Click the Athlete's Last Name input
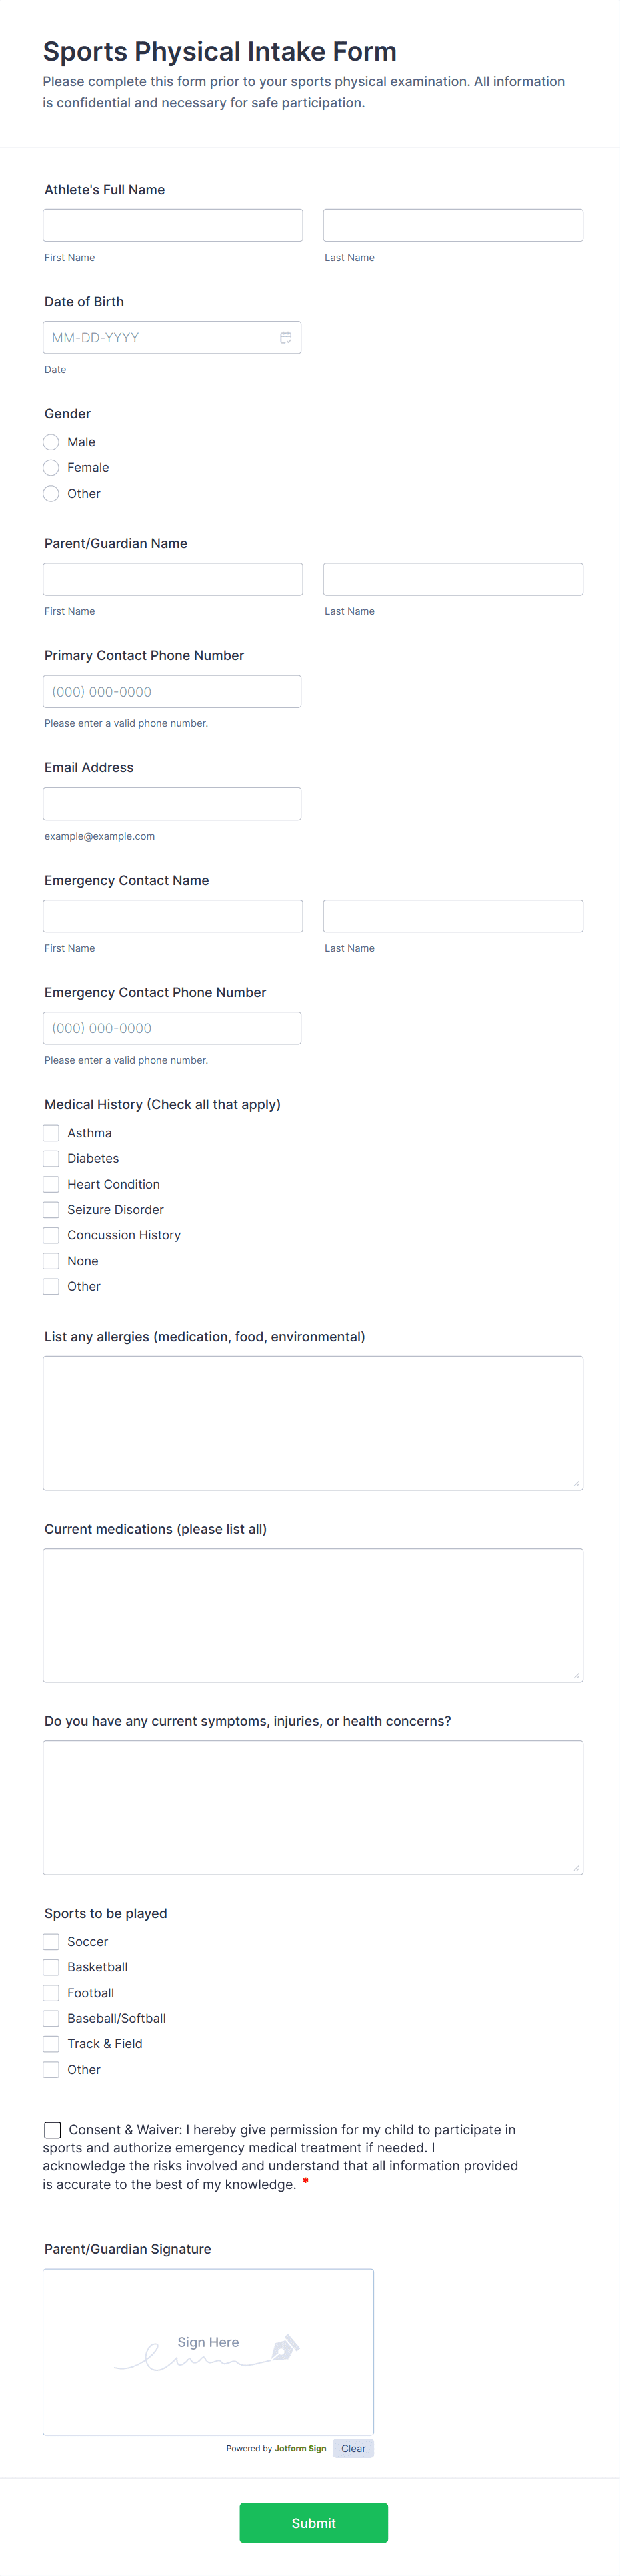The height and width of the screenshot is (2576, 620). 452,225
